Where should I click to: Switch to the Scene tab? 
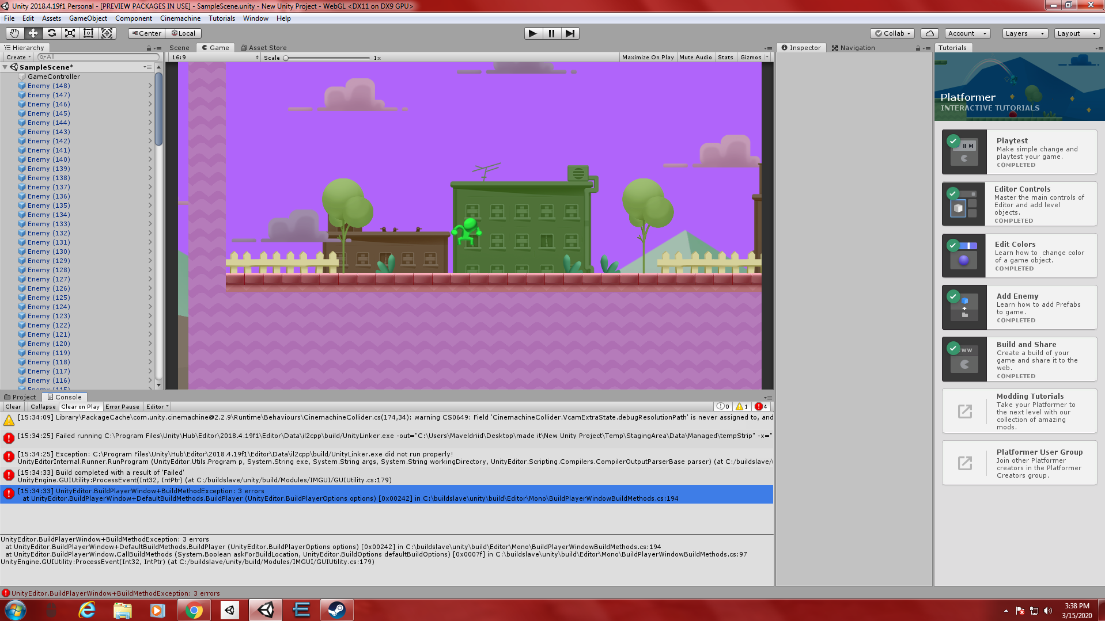[x=179, y=48]
